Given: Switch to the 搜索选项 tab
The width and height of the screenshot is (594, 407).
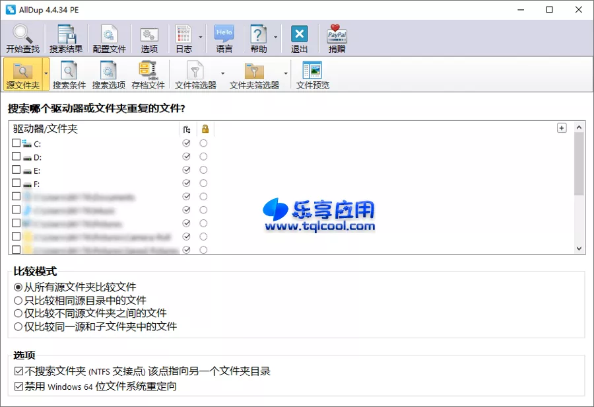Looking at the screenshot, I should pyautogui.click(x=109, y=73).
